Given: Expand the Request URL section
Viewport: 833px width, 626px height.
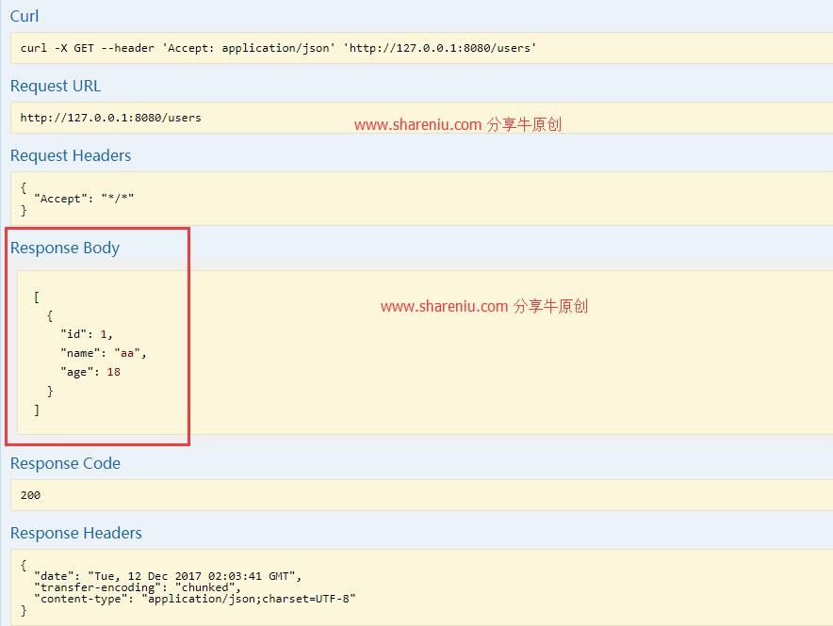Looking at the screenshot, I should (x=56, y=86).
